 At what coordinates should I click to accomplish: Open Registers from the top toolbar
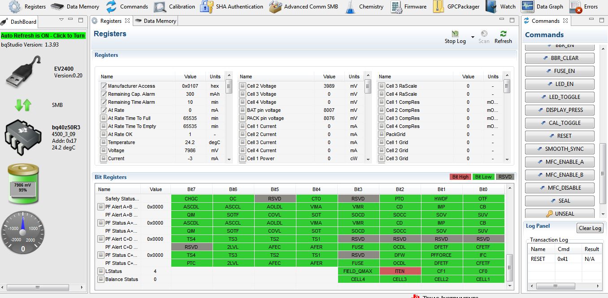pos(27,7)
